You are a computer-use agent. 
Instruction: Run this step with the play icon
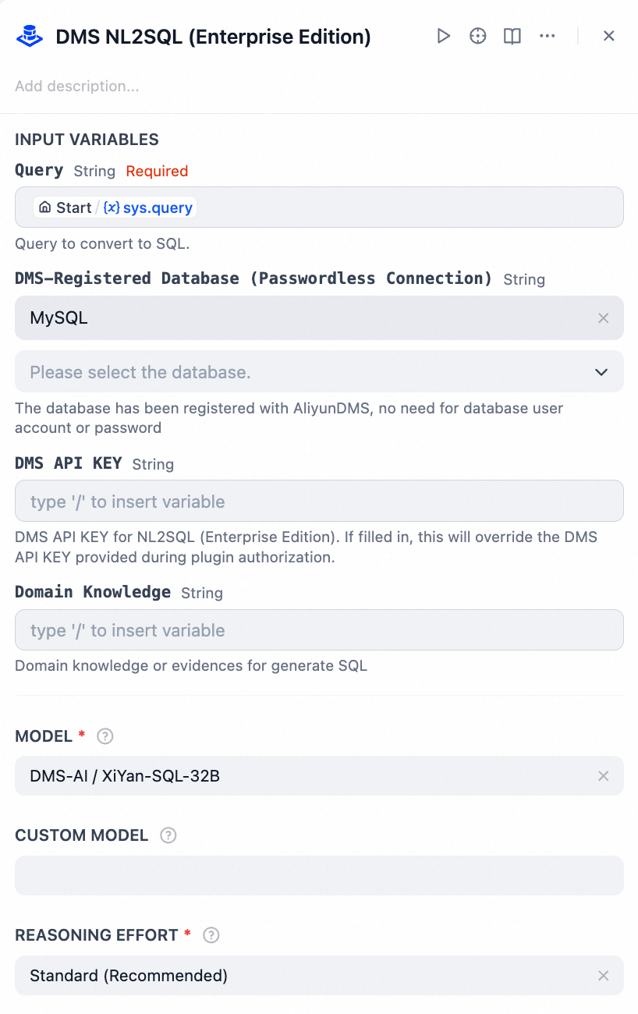444,36
